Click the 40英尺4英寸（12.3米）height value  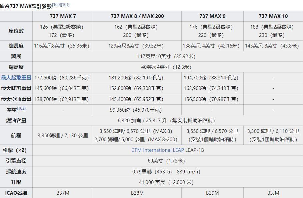pos(166,67)
